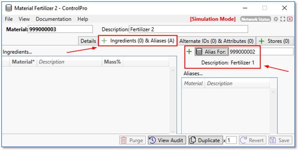This screenshot has height=151, width=299.
Task: Click the Material number input field
Action: [60, 29]
